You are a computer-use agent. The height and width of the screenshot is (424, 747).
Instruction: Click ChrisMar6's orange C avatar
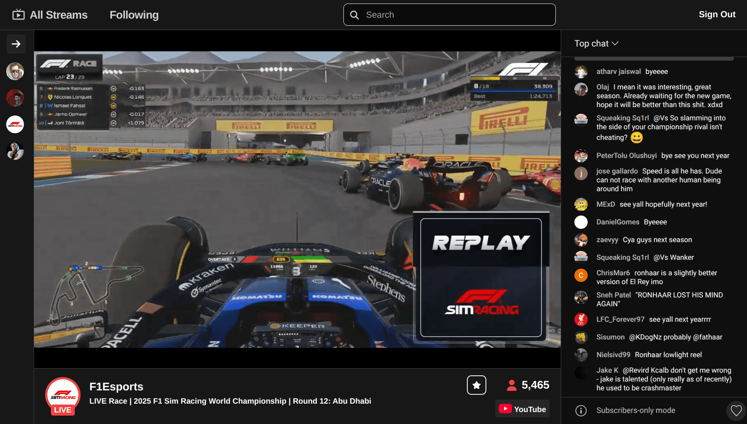pos(581,275)
